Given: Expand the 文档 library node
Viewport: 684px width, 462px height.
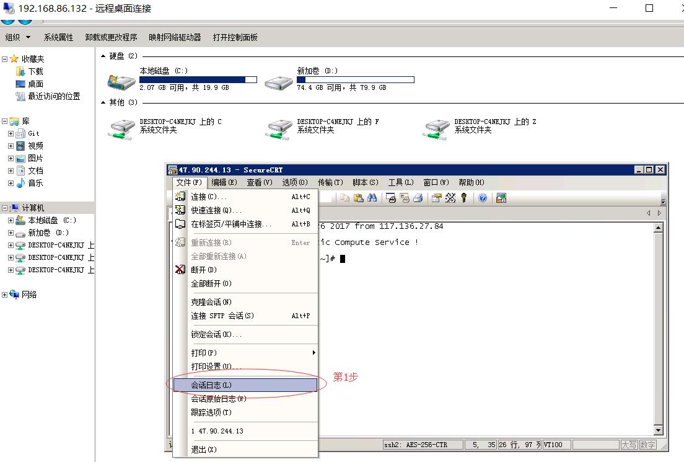Looking at the screenshot, I should [x=11, y=171].
